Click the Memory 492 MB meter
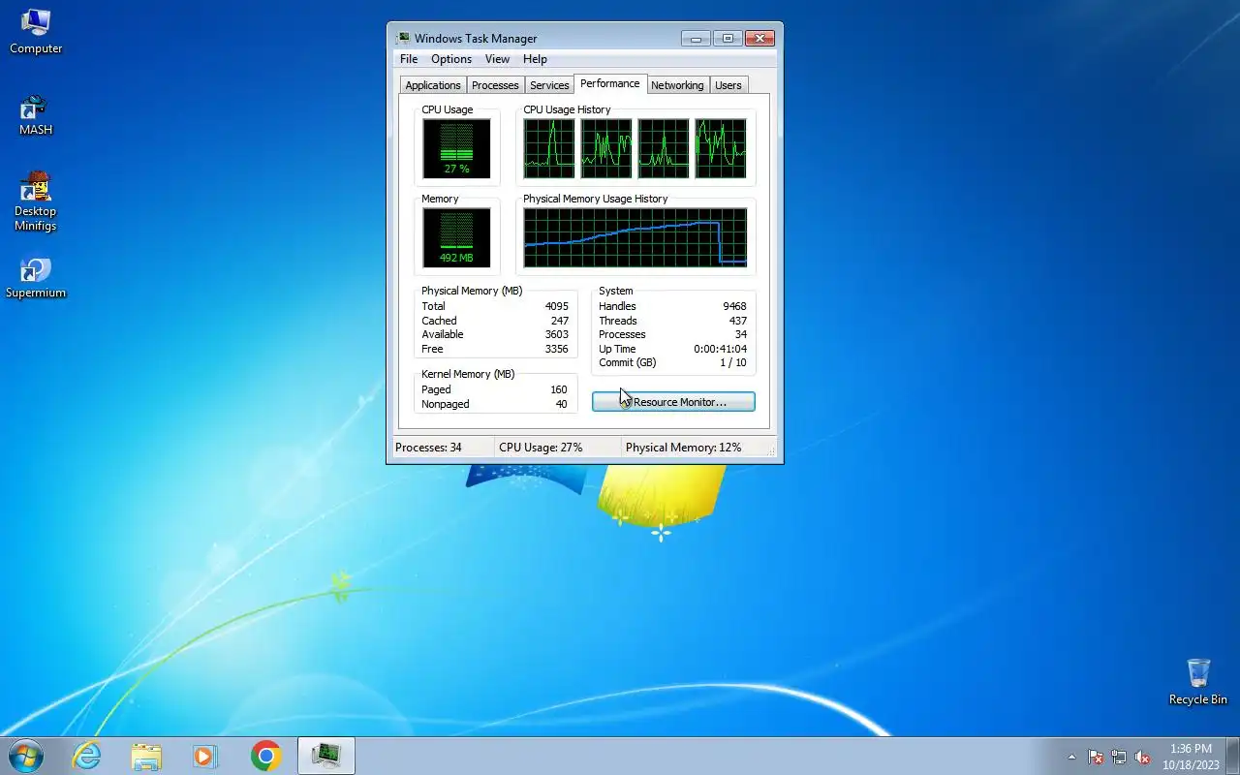This screenshot has height=775, width=1240. pyautogui.click(x=456, y=238)
